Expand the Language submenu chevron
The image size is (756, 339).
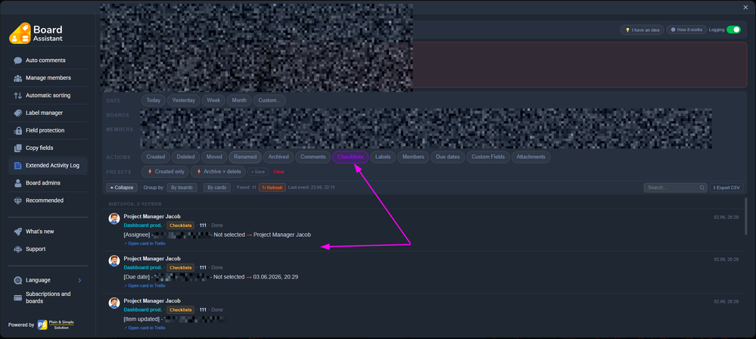(x=79, y=280)
